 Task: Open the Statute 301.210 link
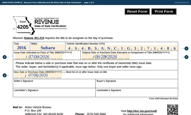pyautogui.click(x=34, y=38)
